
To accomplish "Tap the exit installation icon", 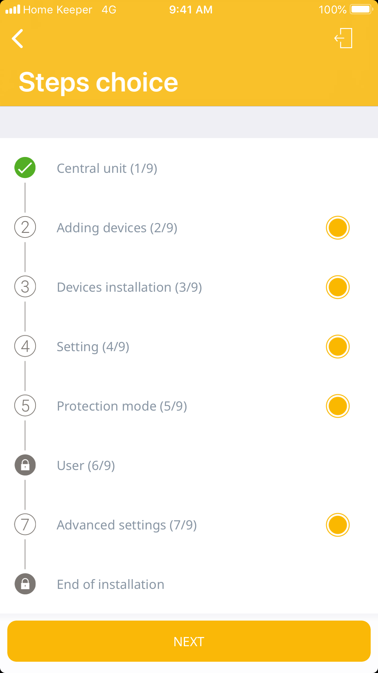I will 344,38.
